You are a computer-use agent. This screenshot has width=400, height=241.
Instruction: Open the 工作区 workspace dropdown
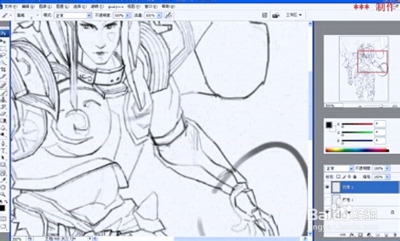pyautogui.click(x=293, y=15)
